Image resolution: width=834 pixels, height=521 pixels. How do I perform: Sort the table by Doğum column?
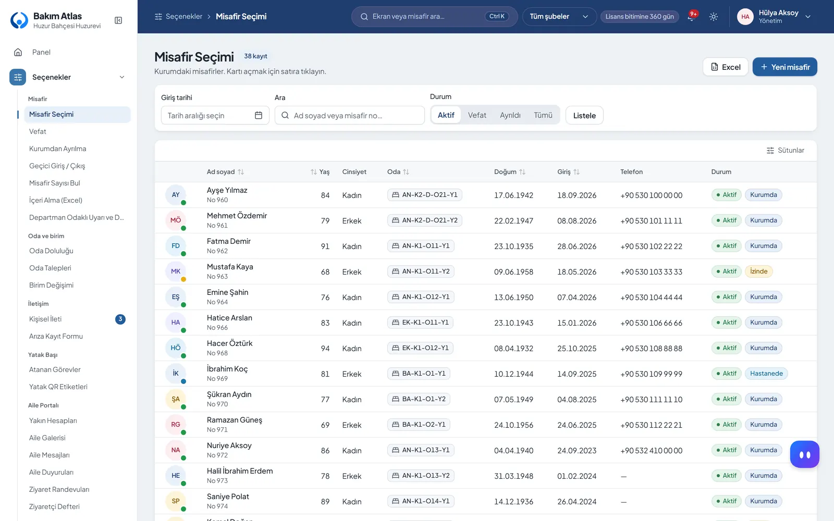[510, 172]
